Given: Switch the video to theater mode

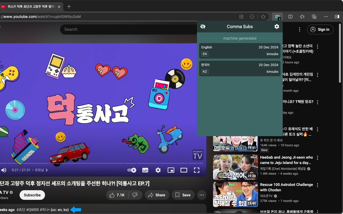Looking at the screenshot, I should point(184,170).
